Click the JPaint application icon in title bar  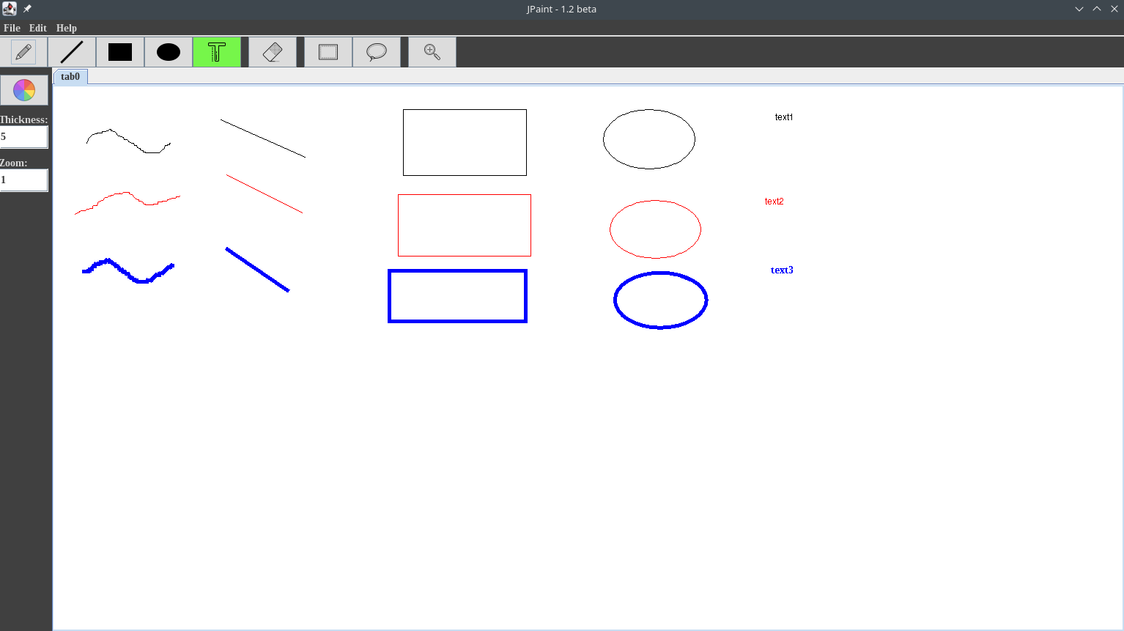[10, 9]
